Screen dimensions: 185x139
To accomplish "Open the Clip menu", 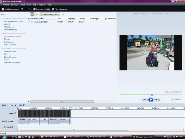I will point(35,5).
